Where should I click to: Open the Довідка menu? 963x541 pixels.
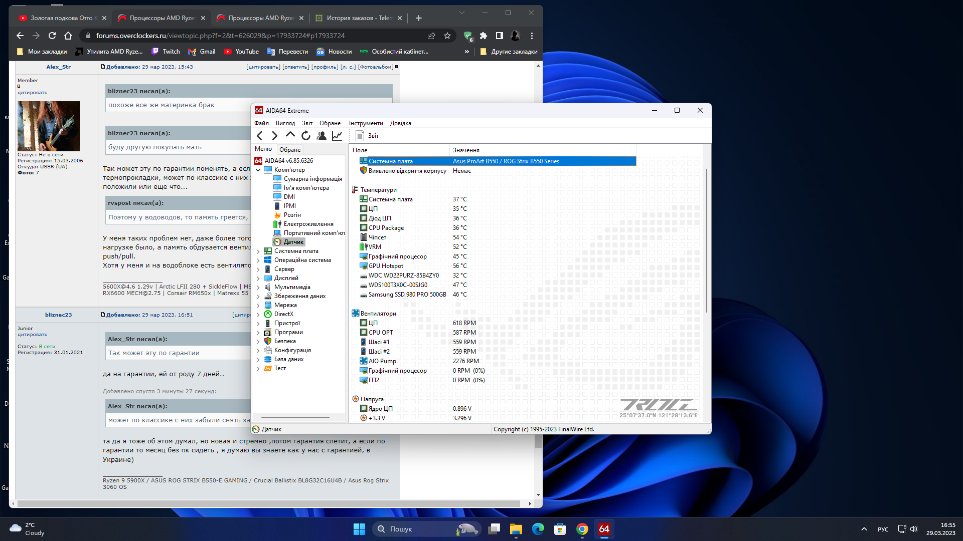coord(400,123)
